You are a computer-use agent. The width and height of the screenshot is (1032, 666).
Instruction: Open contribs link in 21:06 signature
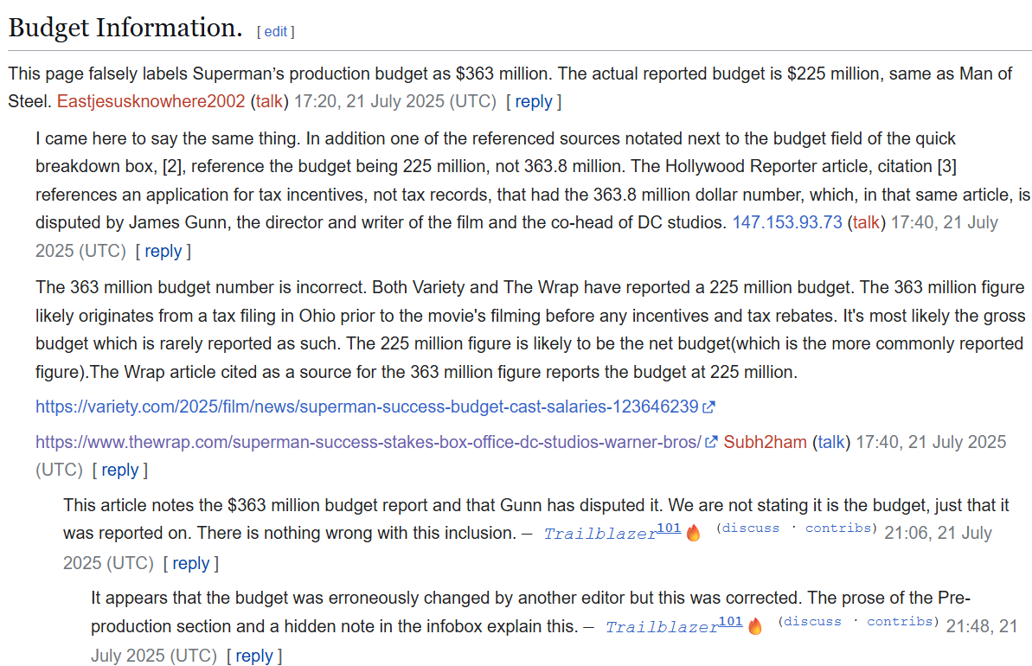point(838,528)
